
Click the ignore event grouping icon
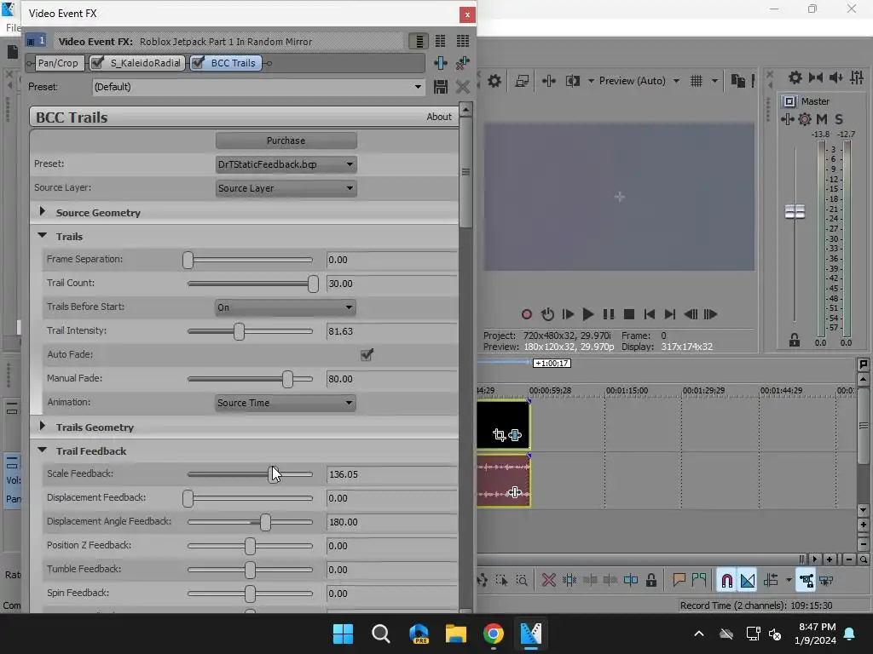point(826,581)
